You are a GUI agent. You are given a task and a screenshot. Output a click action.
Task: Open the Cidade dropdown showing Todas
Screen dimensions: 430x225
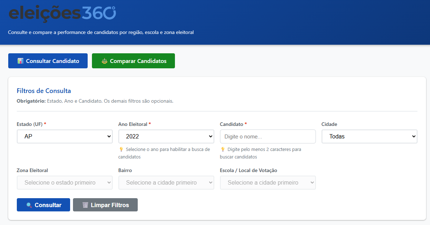coord(369,136)
